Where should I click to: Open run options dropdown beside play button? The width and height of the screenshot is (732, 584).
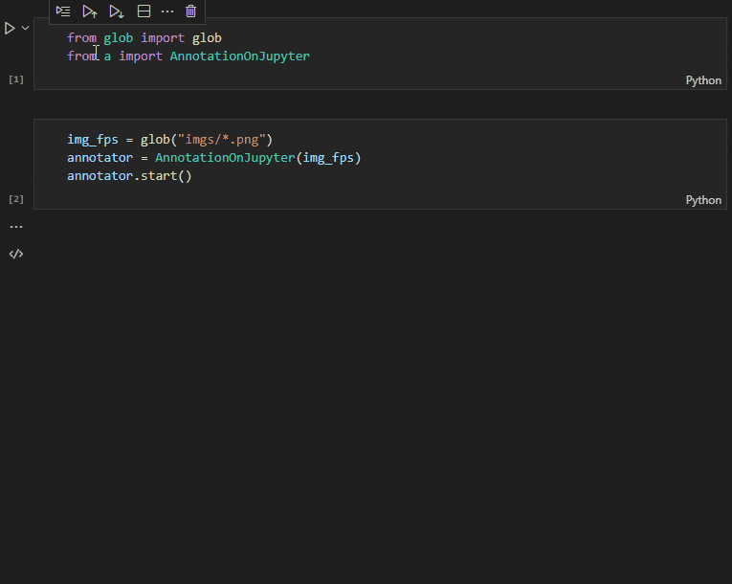(x=25, y=28)
